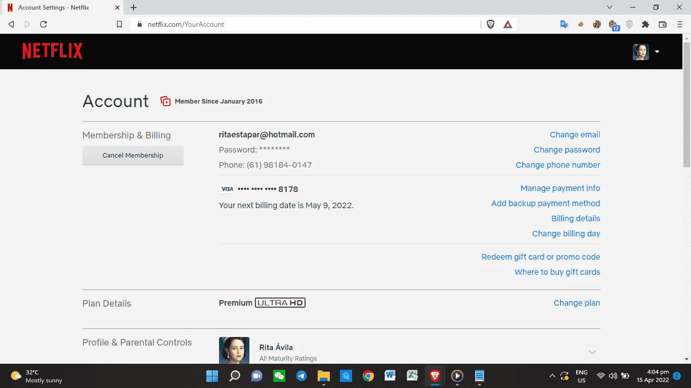691x388 pixels.
Task: Open WeChat from the taskbar
Action: pyautogui.click(x=279, y=376)
